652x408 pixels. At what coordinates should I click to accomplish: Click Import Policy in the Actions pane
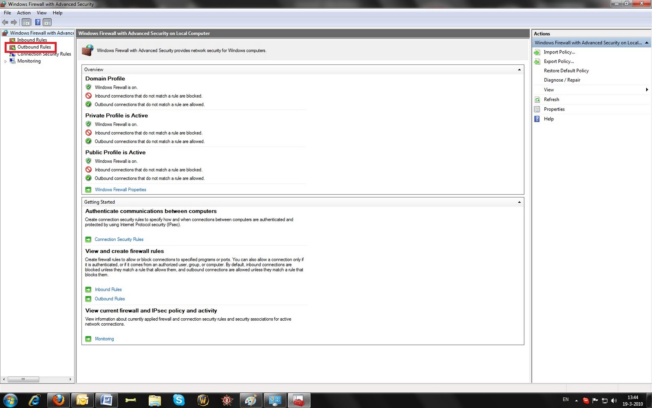tap(559, 52)
